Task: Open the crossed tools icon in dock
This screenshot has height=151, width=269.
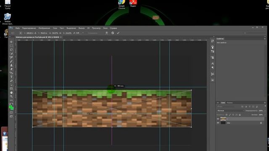Action: pos(213,74)
